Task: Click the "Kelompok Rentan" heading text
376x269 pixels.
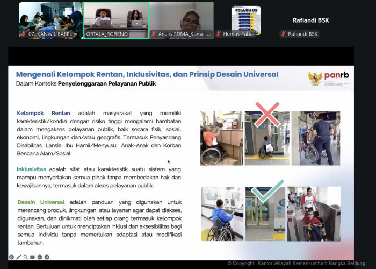Action: (44, 113)
